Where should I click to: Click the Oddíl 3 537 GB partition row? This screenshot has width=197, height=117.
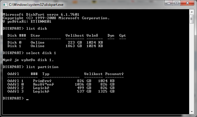point(61,91)
